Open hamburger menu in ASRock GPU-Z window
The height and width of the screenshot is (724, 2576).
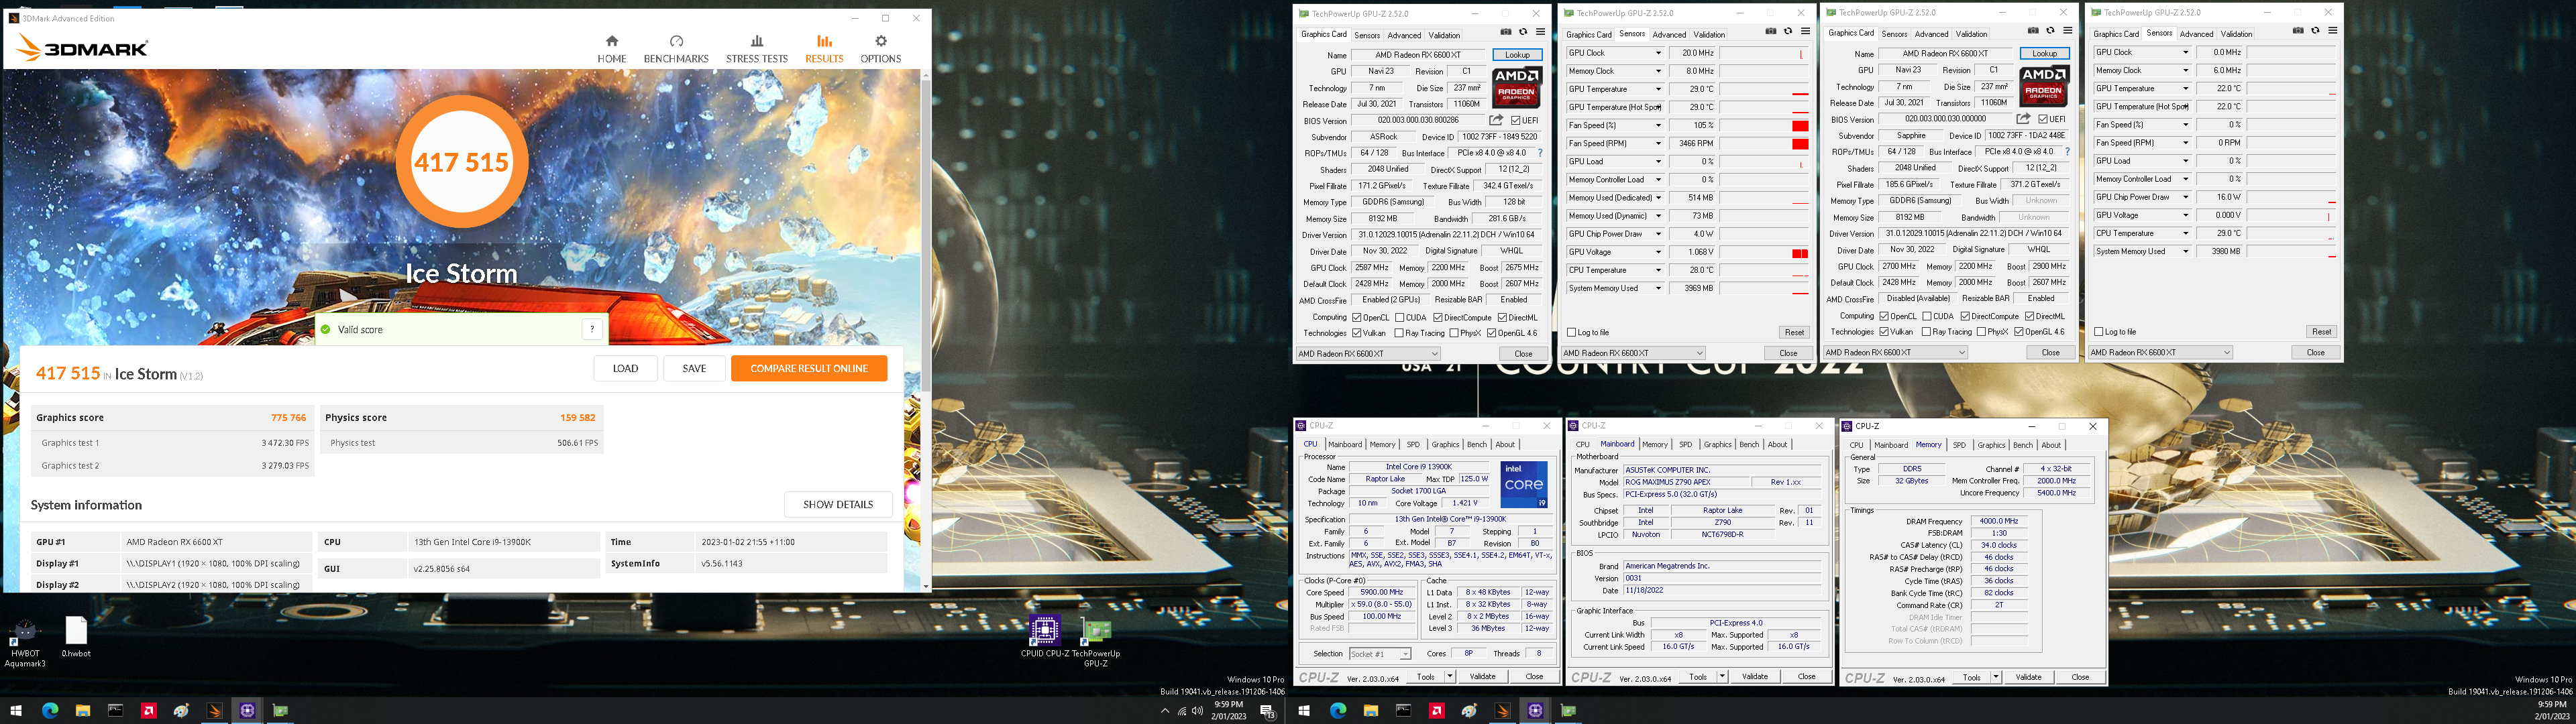1540,32
